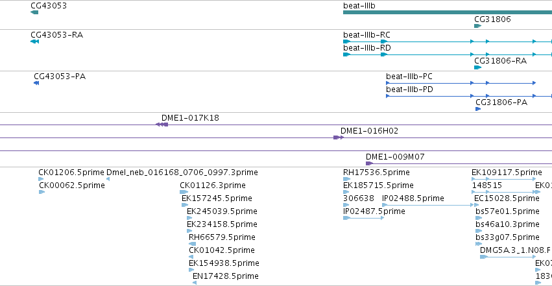Viewport: 552px width, 286px height.
Task: Click the beat-IIIb-RD transcript label
Action: click(x=367, y=47)
